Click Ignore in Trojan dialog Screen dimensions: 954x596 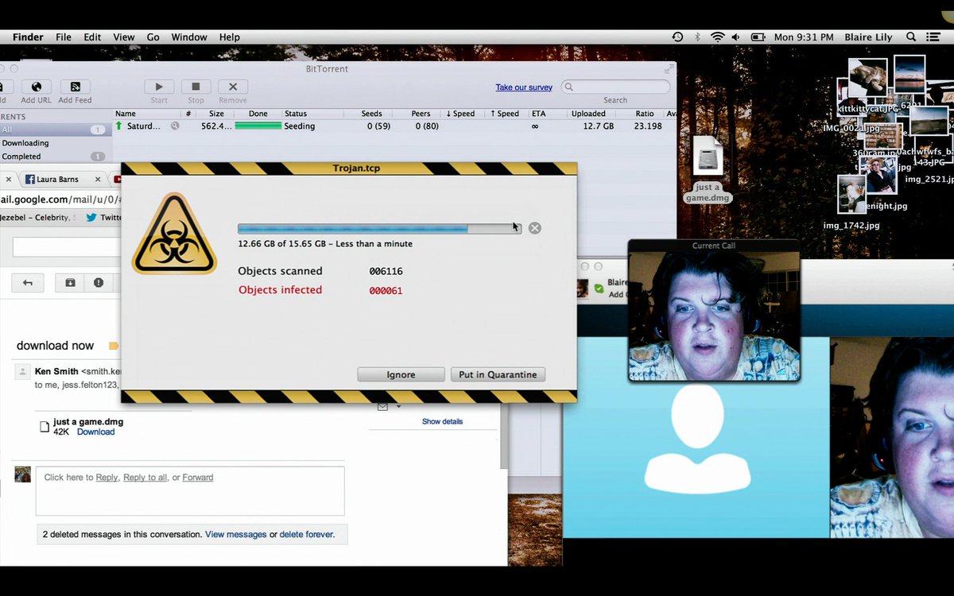(401, 374)
